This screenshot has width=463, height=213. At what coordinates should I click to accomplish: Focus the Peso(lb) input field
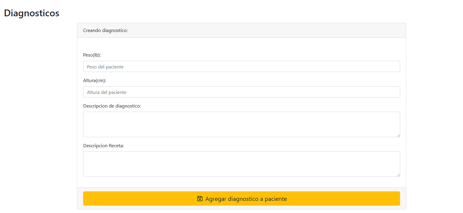click(241, 66)
